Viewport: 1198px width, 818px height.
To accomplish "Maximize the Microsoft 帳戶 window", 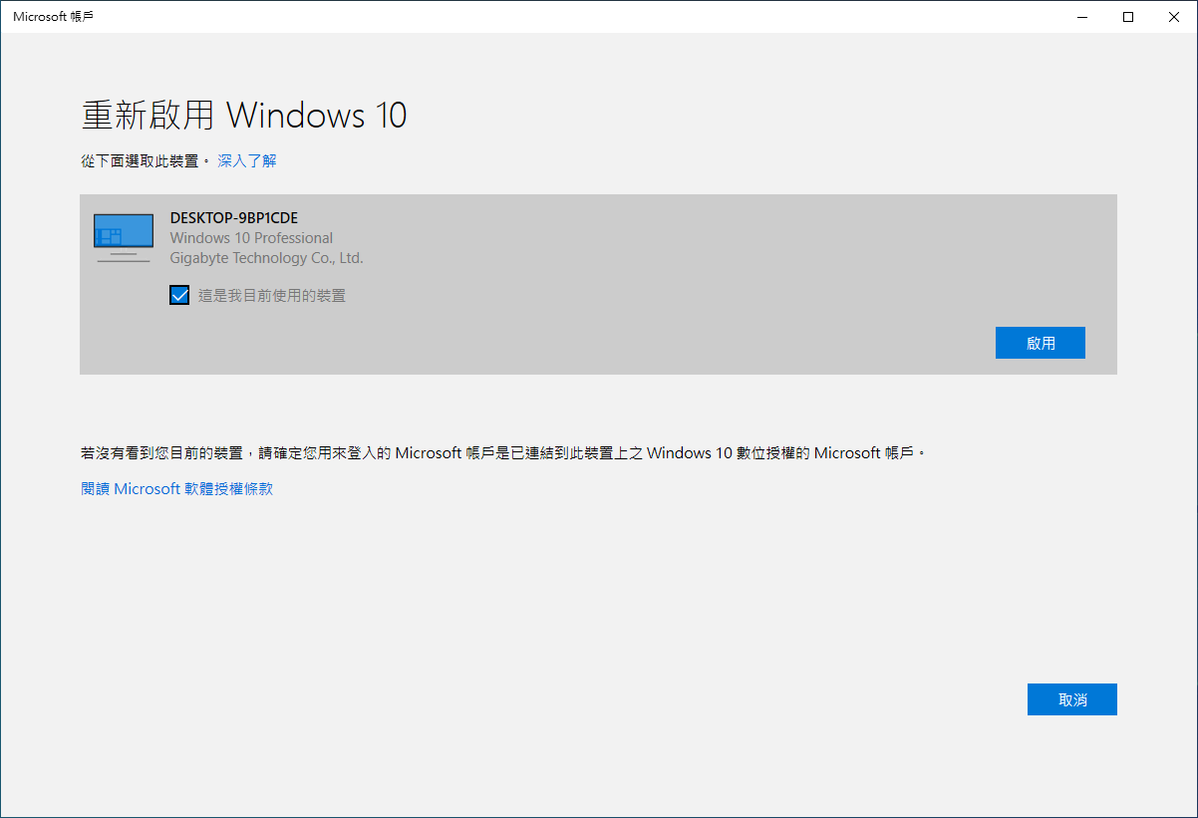I will [x=1127, y=16].
